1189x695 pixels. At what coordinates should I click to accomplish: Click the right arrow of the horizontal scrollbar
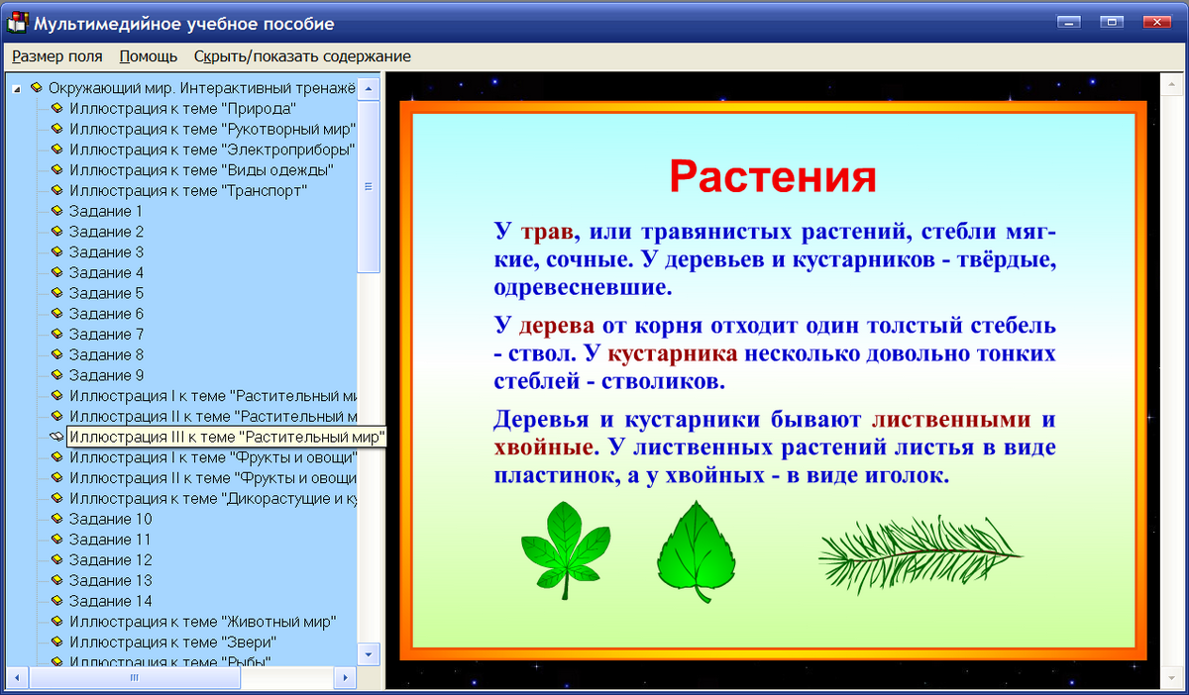(x=344, y=678)
